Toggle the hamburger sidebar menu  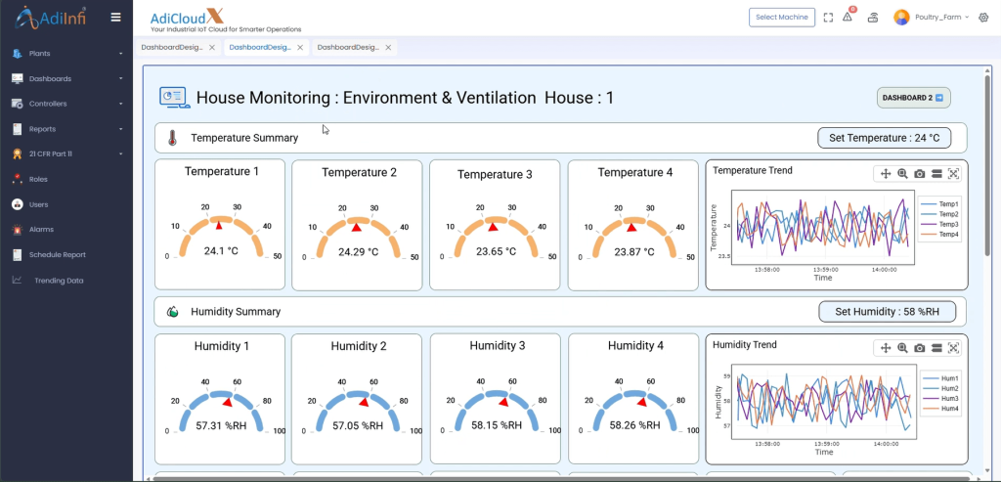tap(115, 18)
